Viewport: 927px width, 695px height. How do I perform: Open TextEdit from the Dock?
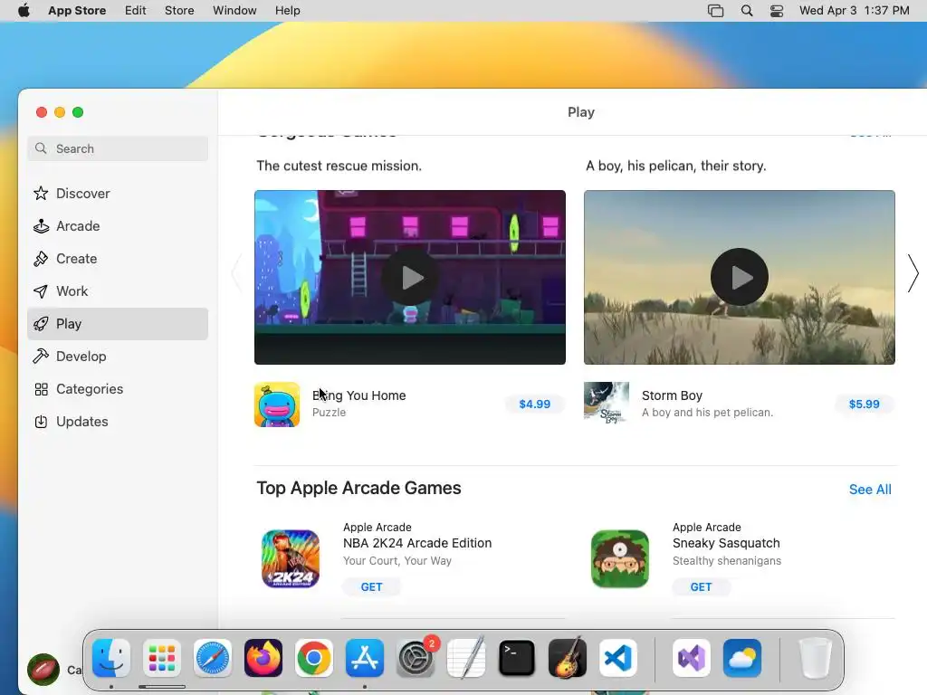click(466, 658)
